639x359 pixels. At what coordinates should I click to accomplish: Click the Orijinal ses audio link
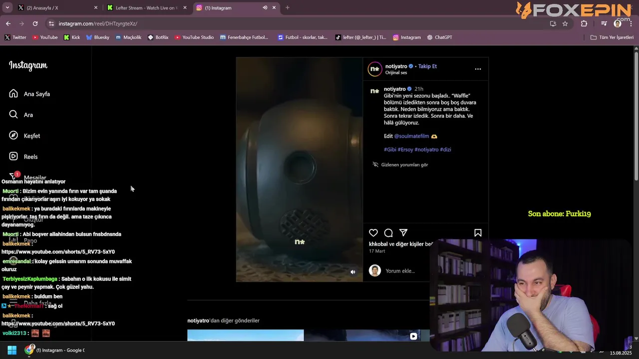pyautogui.click(x=396, y=73)
